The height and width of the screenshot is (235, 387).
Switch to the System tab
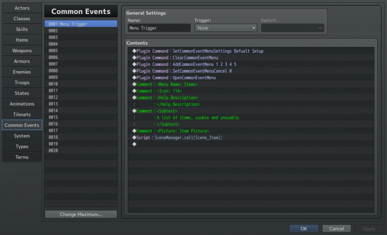22,135
